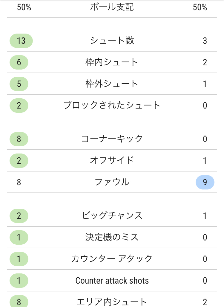The height and width of the screenshot is (307, 224).
Task: Tap the blue 9 fouls badge
Action: [x=205, y=182]
